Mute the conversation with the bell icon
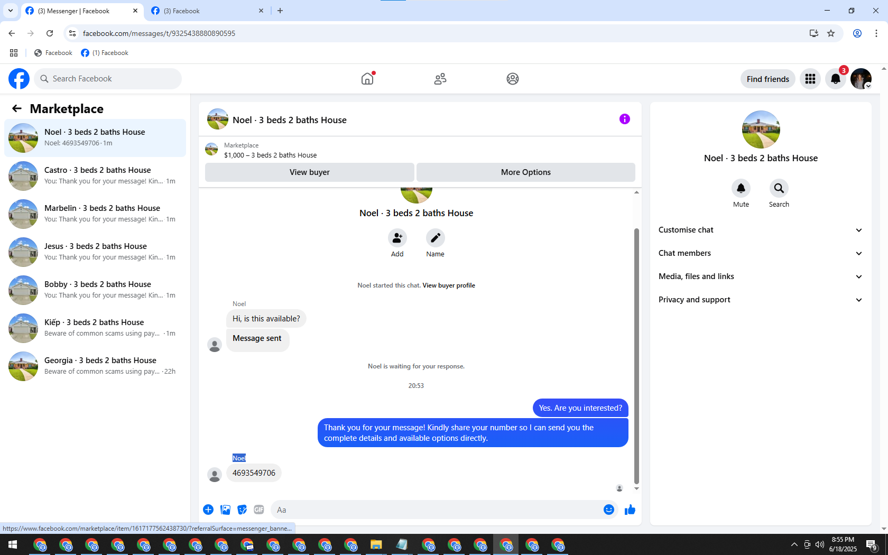Screen dimensions: 888x555 741,188
